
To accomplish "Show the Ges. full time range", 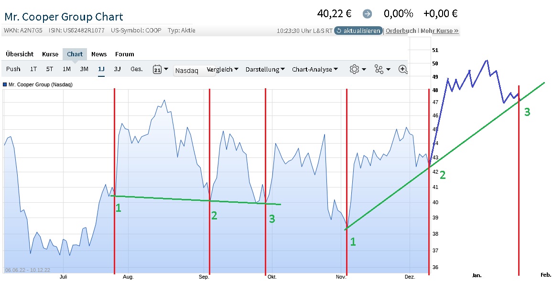I will [136, 69].
